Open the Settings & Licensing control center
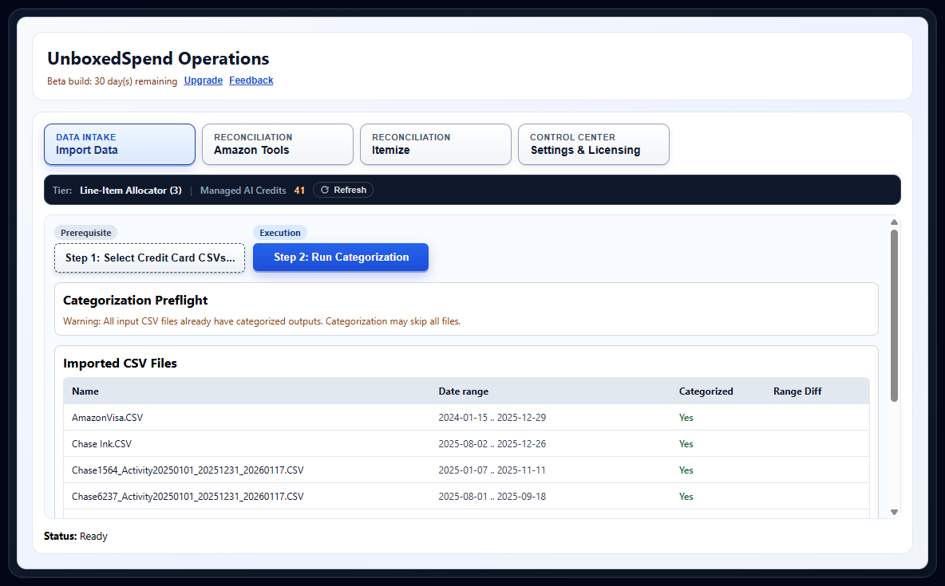 pyautogui.click(x=593, y=144)
